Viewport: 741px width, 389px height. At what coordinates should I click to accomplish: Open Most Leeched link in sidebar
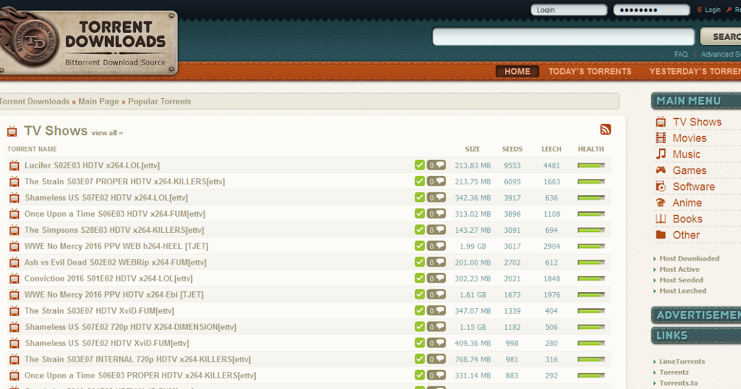click(x=683, y=291)
